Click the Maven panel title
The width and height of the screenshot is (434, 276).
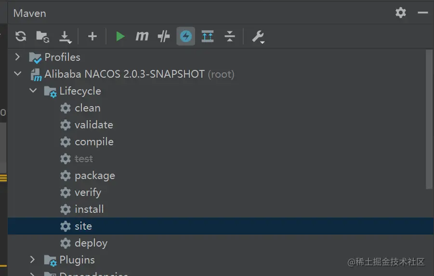[x=29, y=14]
